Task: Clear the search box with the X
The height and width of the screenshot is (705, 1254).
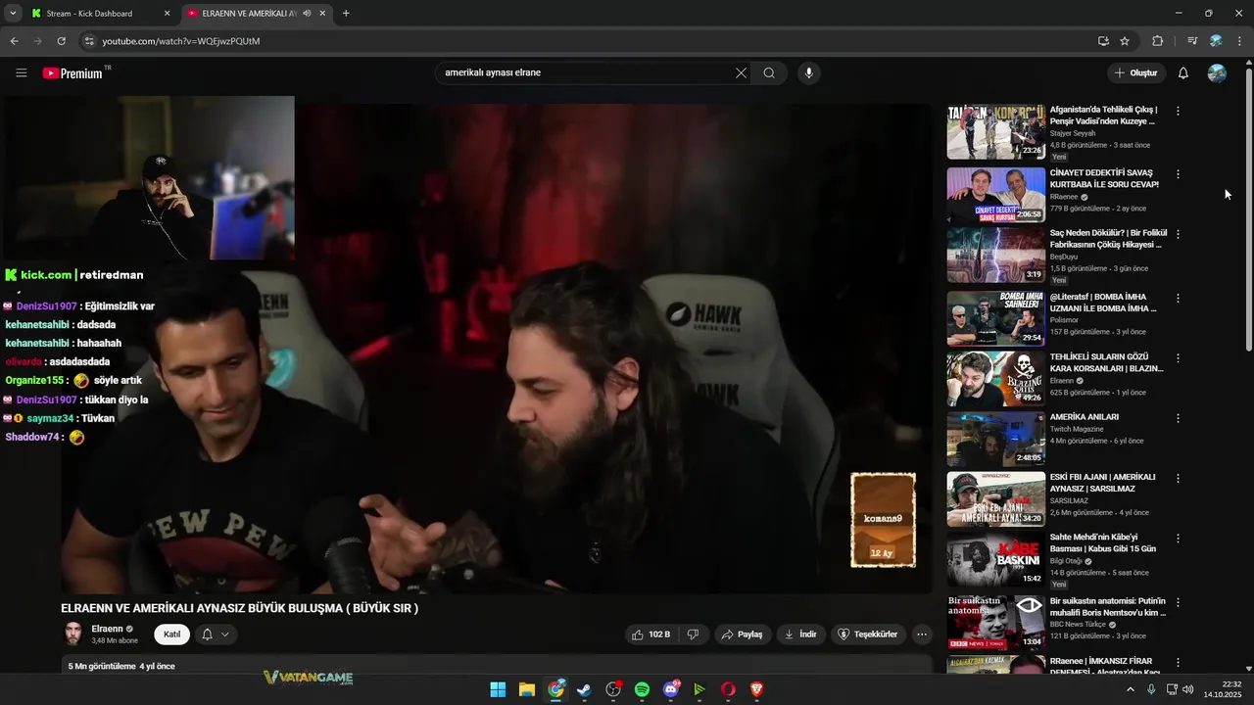Action: tap(741, 72)
